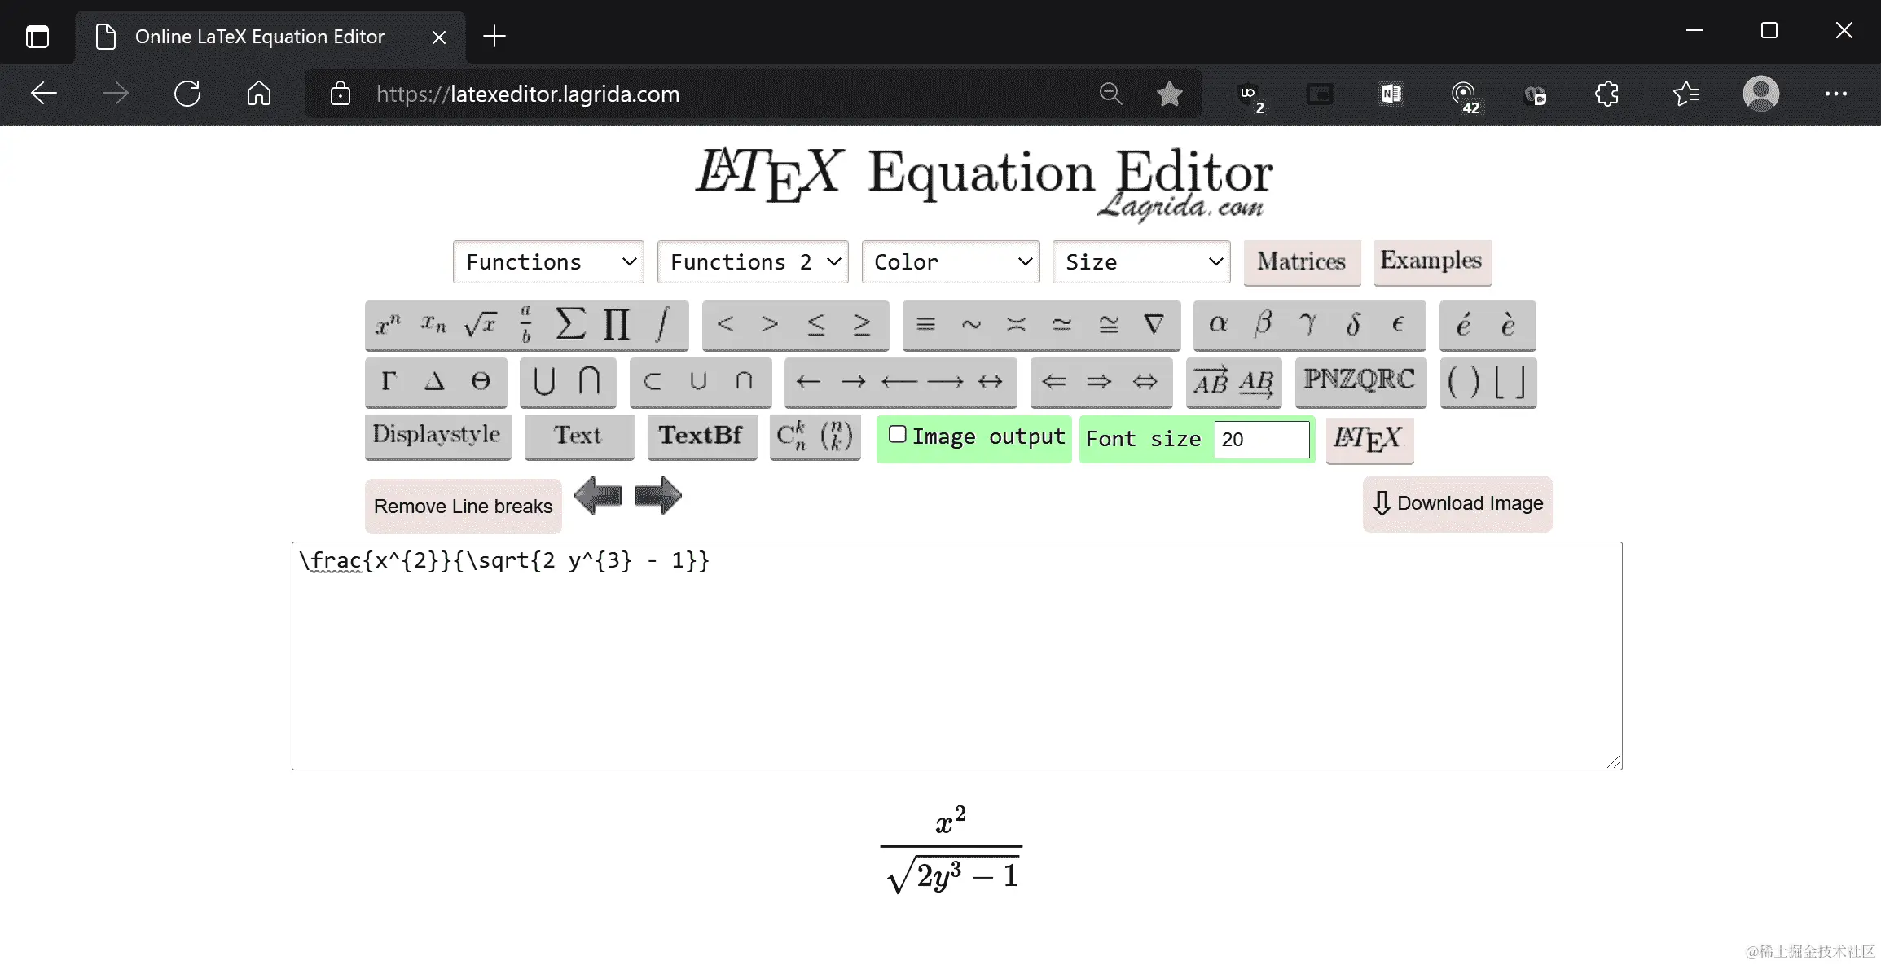Insert the Greek alpha letter
The image size is (1881, 965).
(1218, 325)
